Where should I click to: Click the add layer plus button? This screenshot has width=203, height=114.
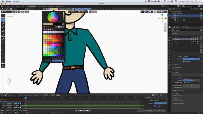[201, 37]
